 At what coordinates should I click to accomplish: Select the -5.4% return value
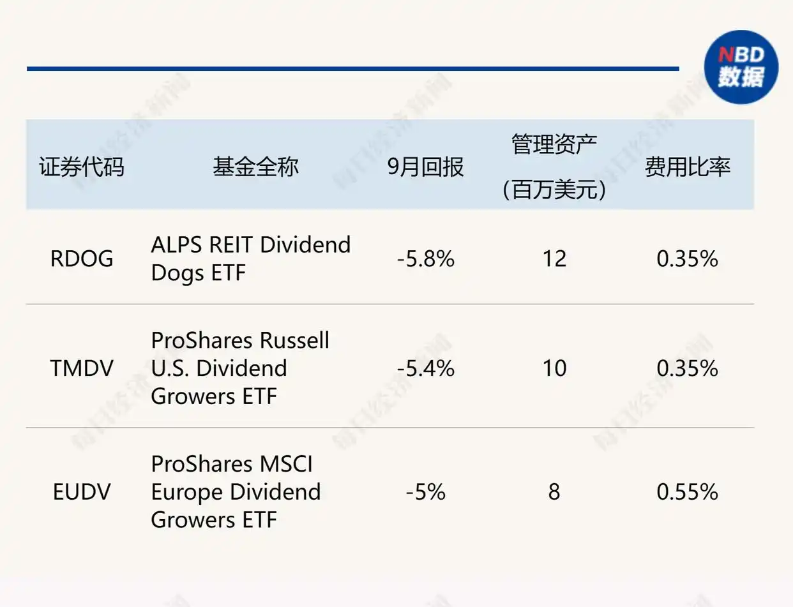(425, 368)
